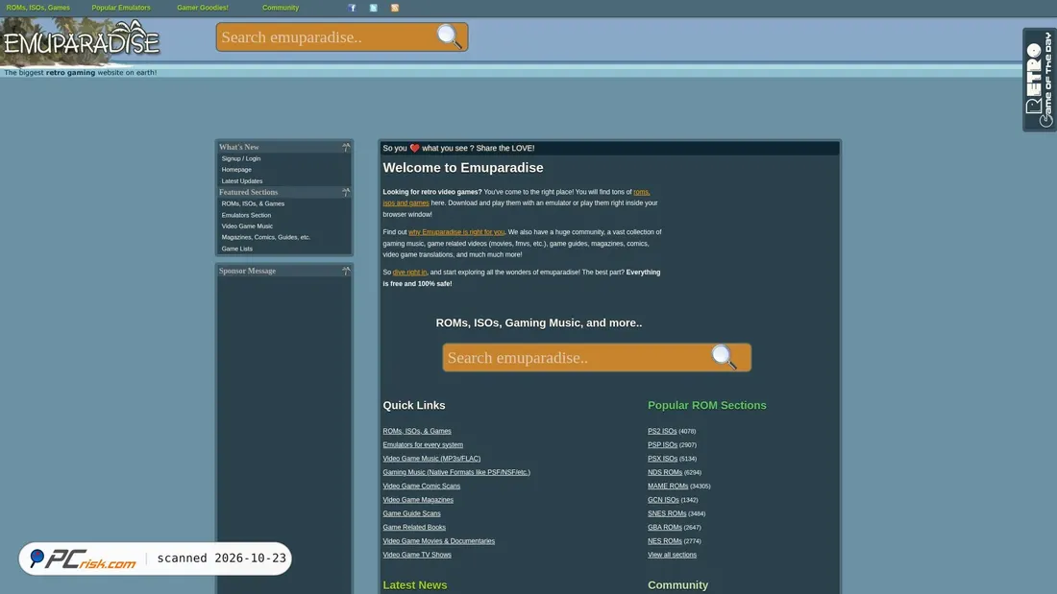Open the Community menu in the top bar

pos(281,8)
